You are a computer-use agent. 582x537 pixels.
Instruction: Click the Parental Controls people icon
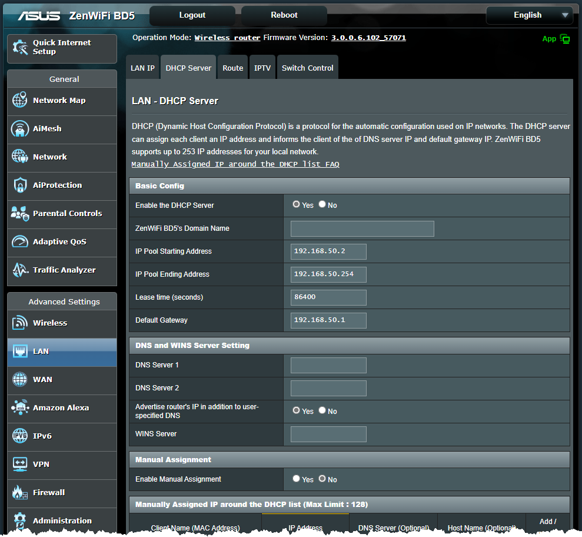click(x=20, y=213)
